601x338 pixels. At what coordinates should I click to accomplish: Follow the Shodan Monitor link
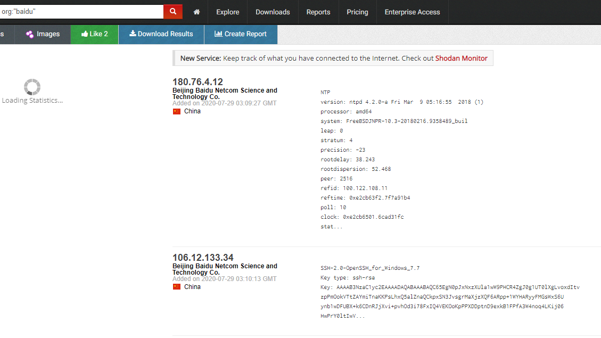pyautogui.click(x=461, y=58)
